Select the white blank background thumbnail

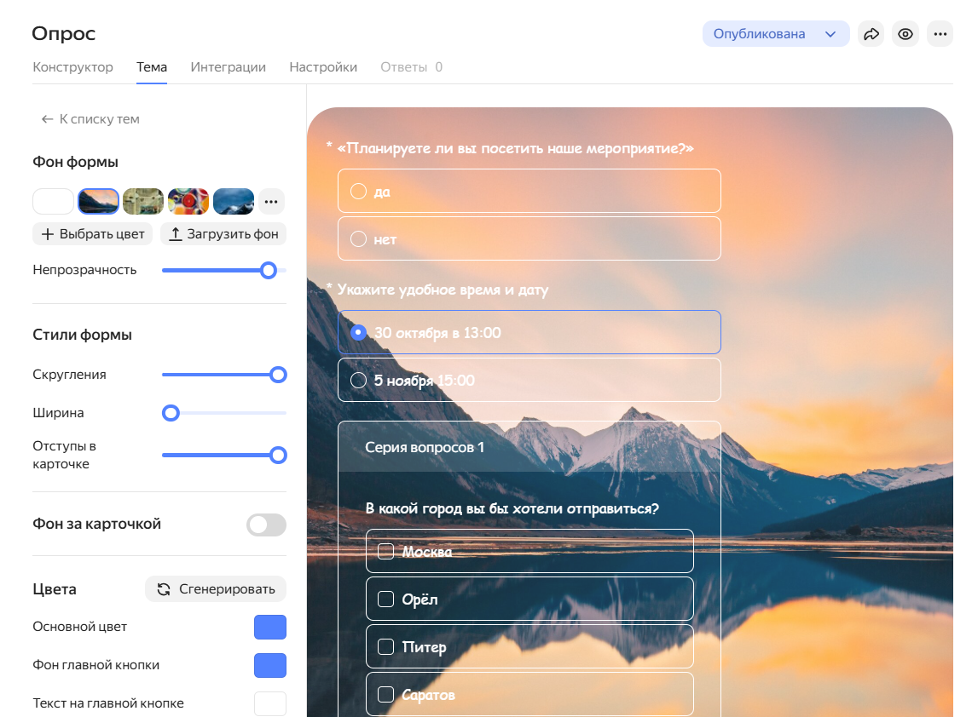tap(53, 202)
